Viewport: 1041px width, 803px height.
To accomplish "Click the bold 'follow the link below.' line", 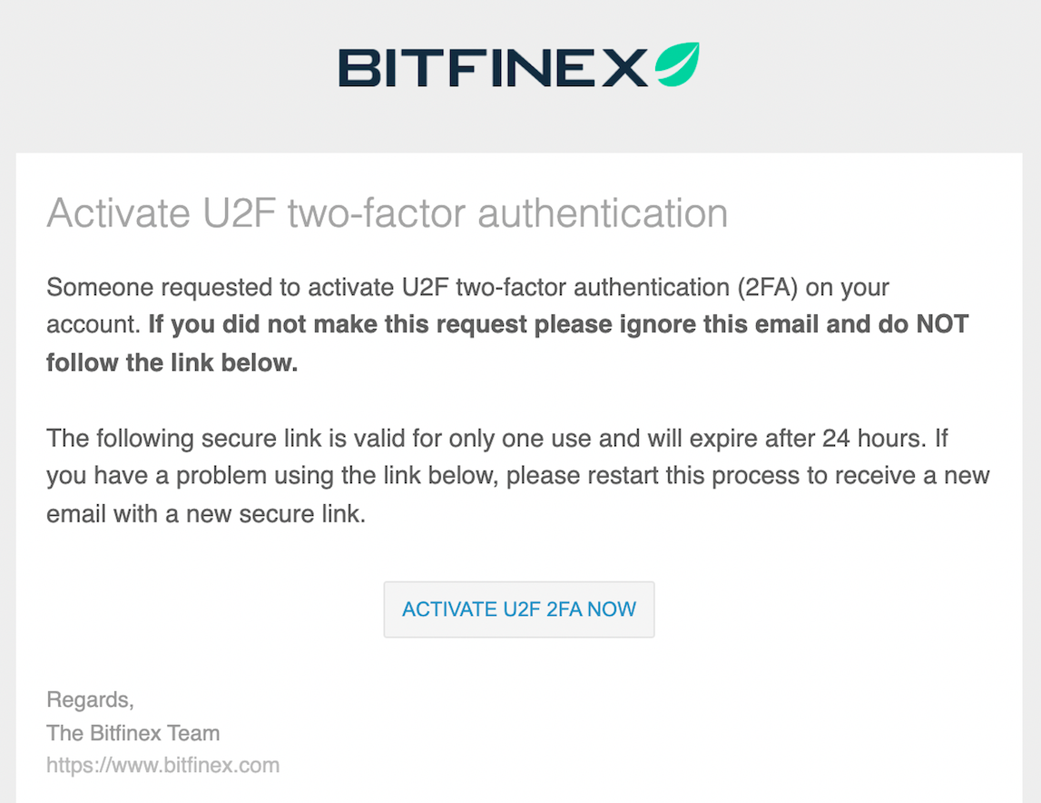I will 172,363.
